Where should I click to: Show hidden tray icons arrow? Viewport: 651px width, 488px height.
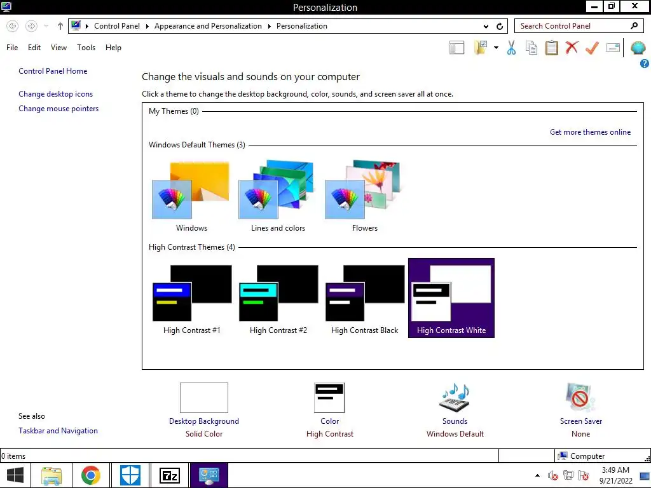pyautogui.click(x=538, y=475)
